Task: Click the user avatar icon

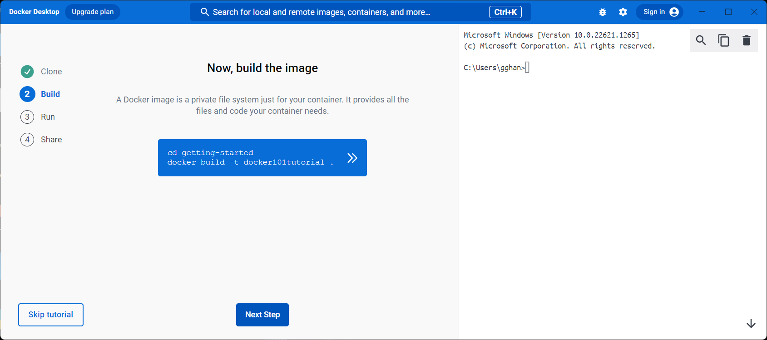Action: (674, 12)
